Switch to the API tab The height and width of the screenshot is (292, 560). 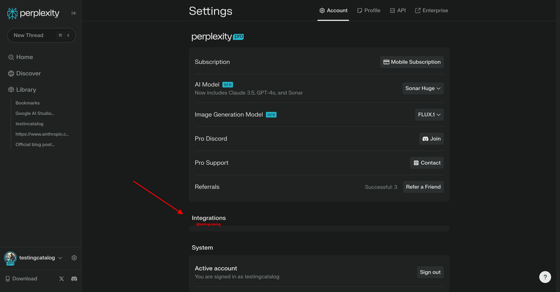398,10
